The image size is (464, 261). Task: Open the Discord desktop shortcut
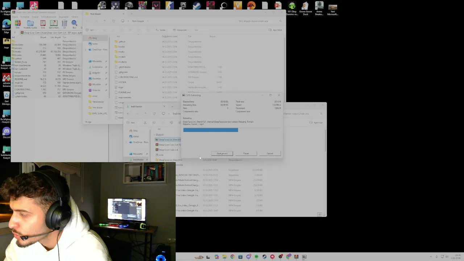(7, 133)
